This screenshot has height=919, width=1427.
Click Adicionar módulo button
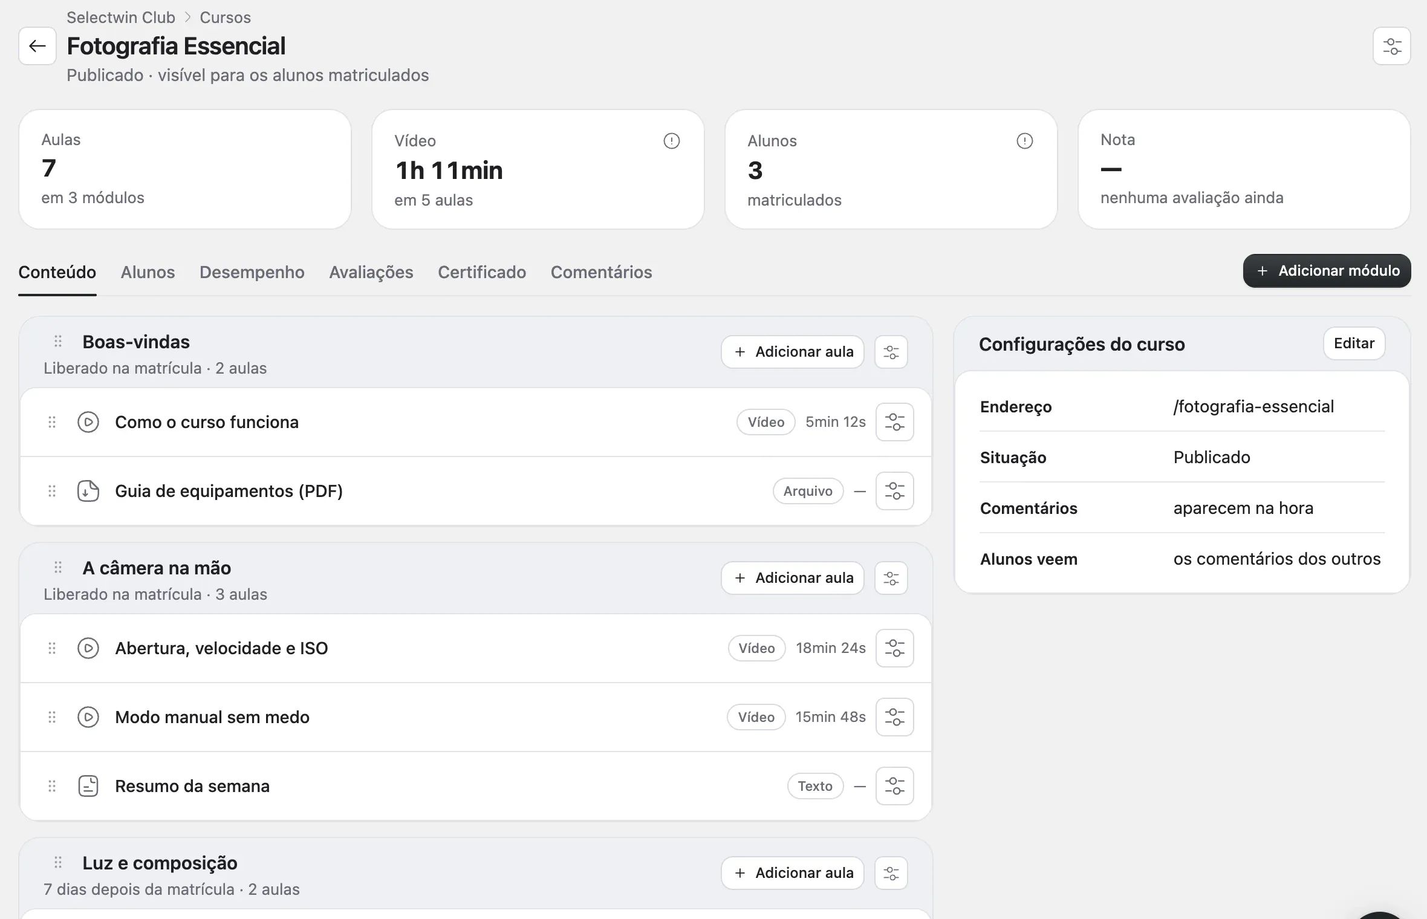1327,271
